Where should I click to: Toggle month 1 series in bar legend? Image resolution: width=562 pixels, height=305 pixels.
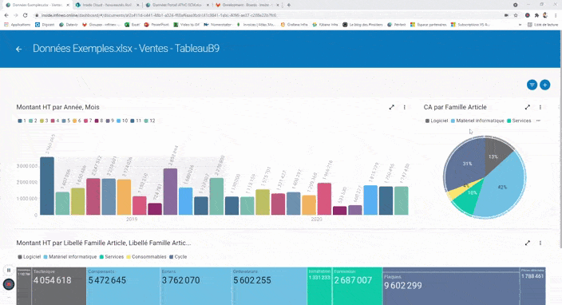[22, 121]
